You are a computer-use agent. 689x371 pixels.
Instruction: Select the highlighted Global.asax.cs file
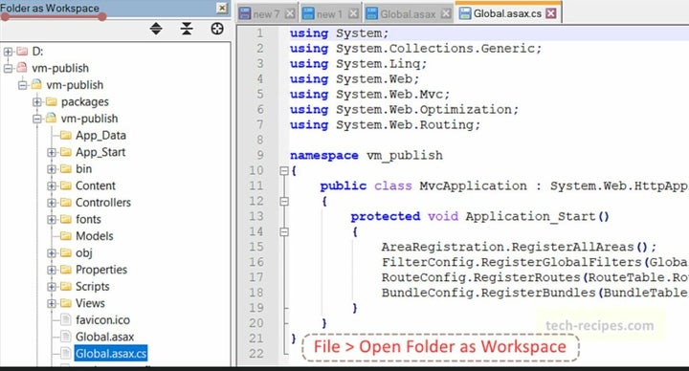pos(111,354)
